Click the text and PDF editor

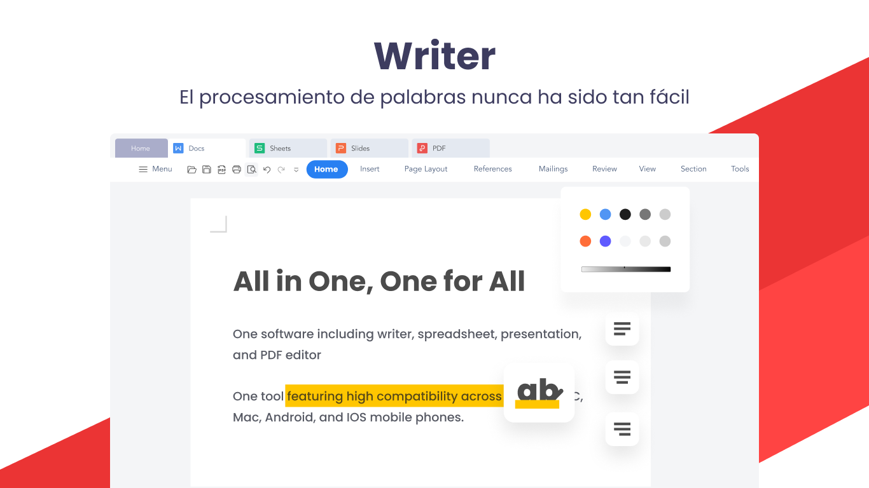pos(277,355)
